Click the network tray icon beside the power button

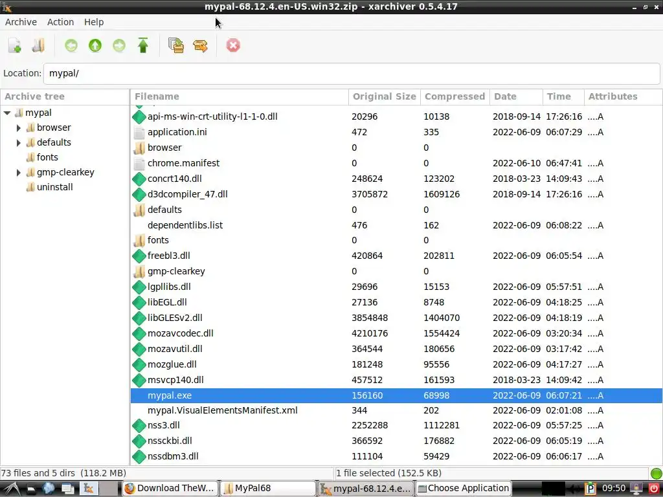[x=636, y=489]
